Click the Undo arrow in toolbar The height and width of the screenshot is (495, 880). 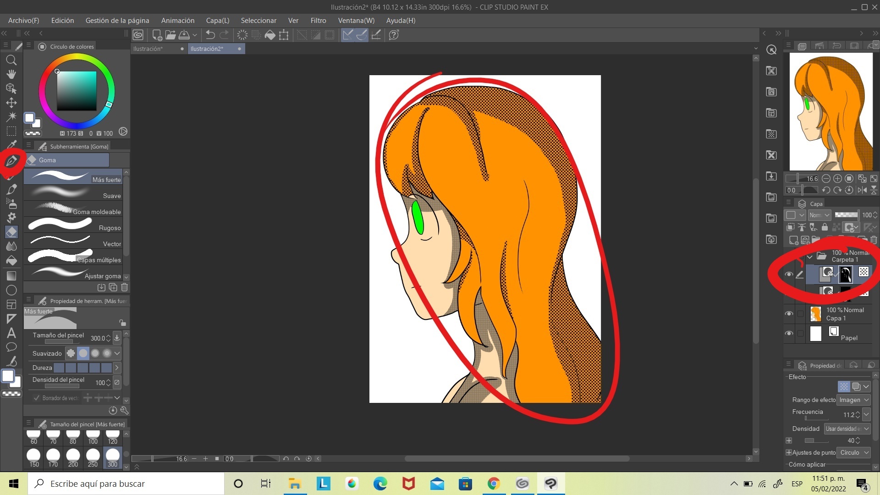210,35
